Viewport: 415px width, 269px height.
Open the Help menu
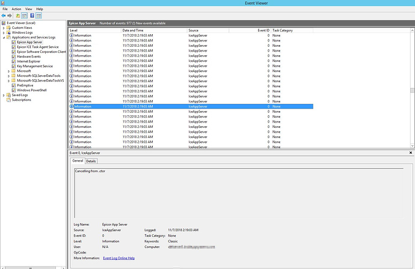click(x=40, y=9)
